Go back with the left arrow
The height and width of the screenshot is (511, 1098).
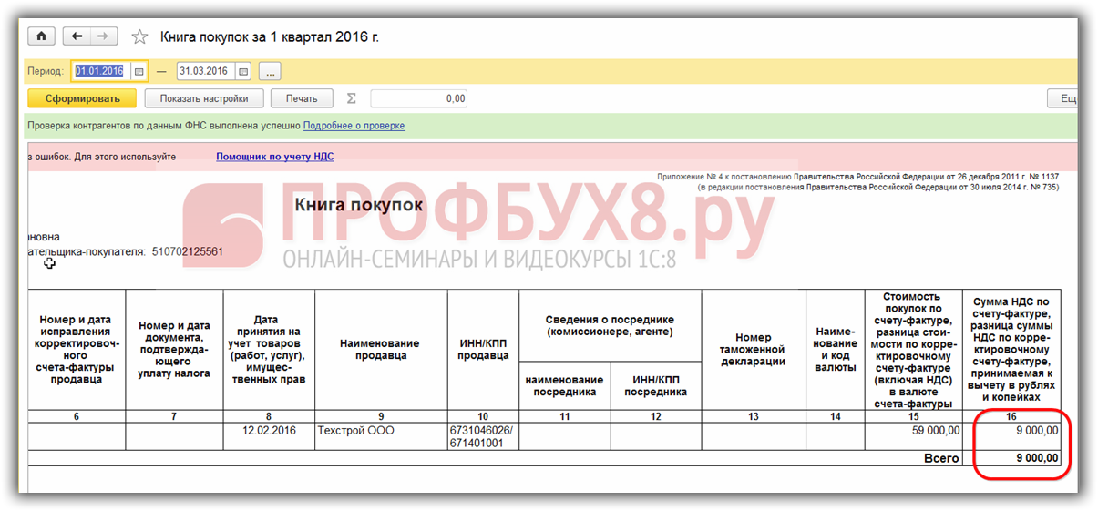[x=77, y=36]
